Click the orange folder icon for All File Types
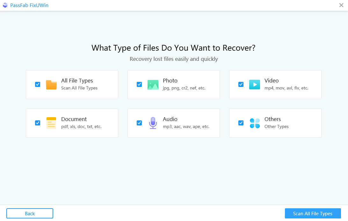The width and height of the screenshot is (348, 221). coord(51,85)
